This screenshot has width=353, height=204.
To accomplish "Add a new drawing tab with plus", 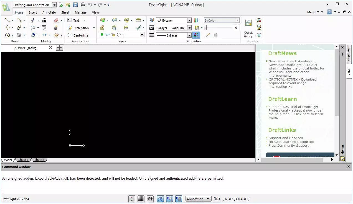I will pos(59,48).
